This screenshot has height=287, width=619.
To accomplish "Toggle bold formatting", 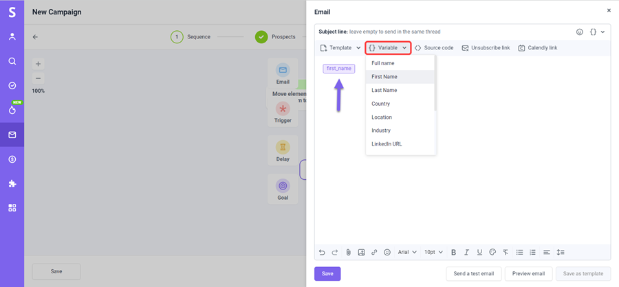I will (x=454, y=252).
